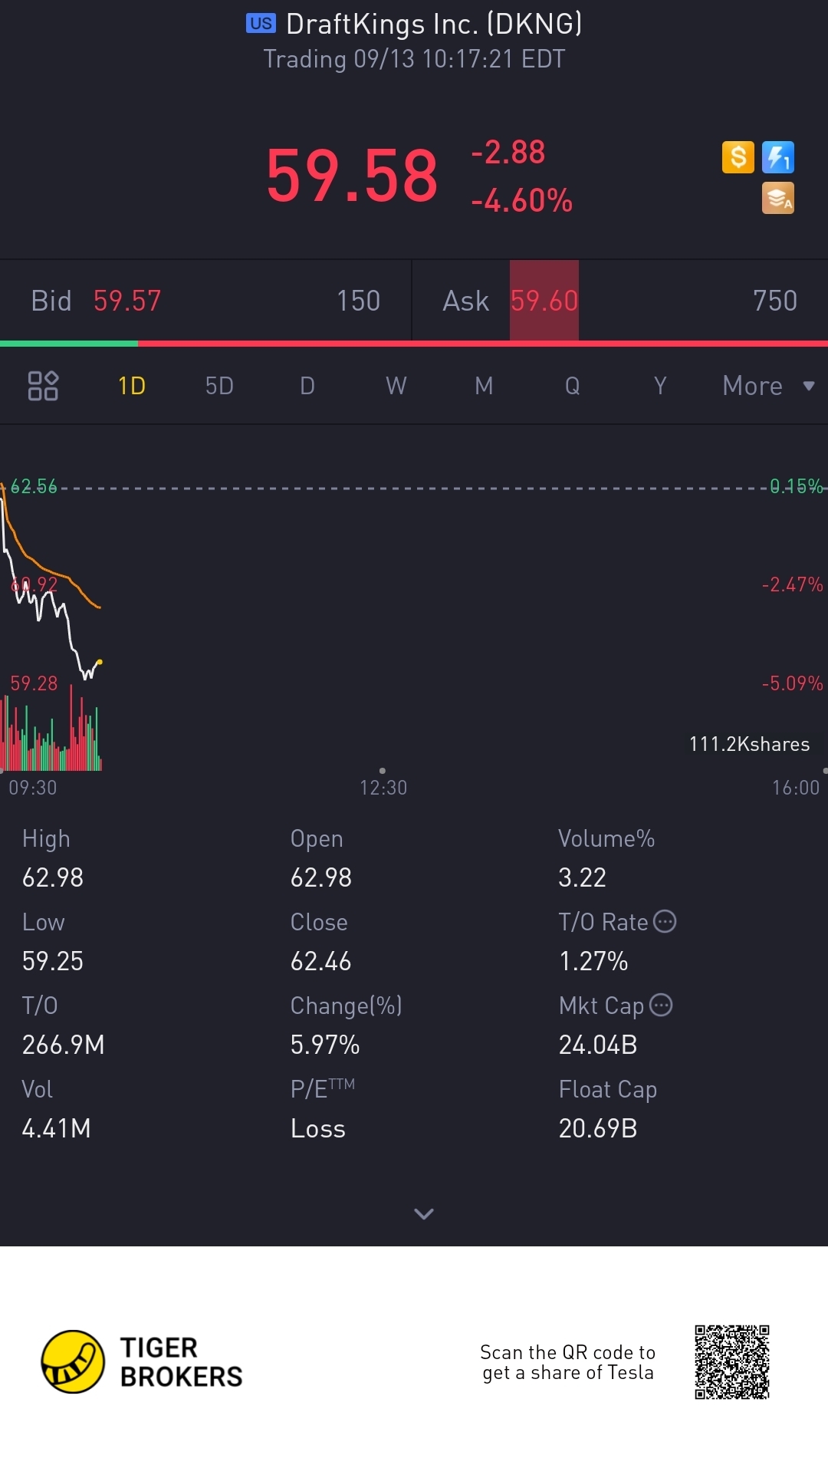Image resolution: width=828 pixels, height=1478 pixels.
Task: Tap the -2.88 price change value
Action: [x=508, y=152]
